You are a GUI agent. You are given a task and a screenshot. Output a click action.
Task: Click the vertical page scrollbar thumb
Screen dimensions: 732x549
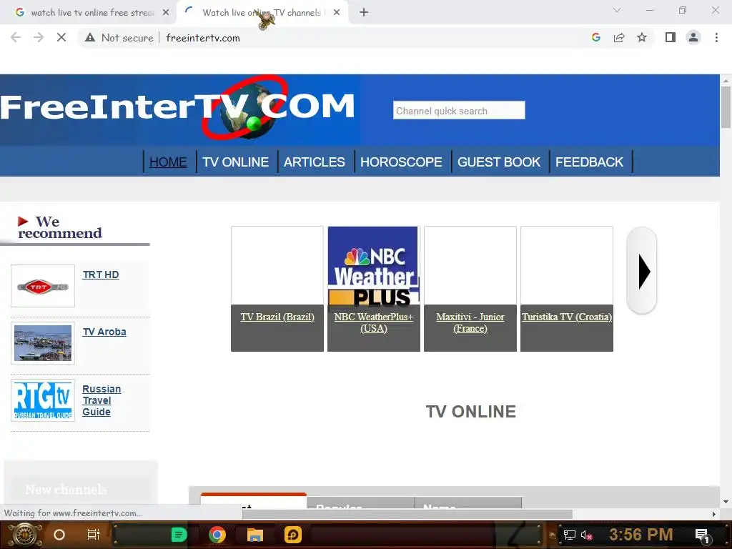726,107
